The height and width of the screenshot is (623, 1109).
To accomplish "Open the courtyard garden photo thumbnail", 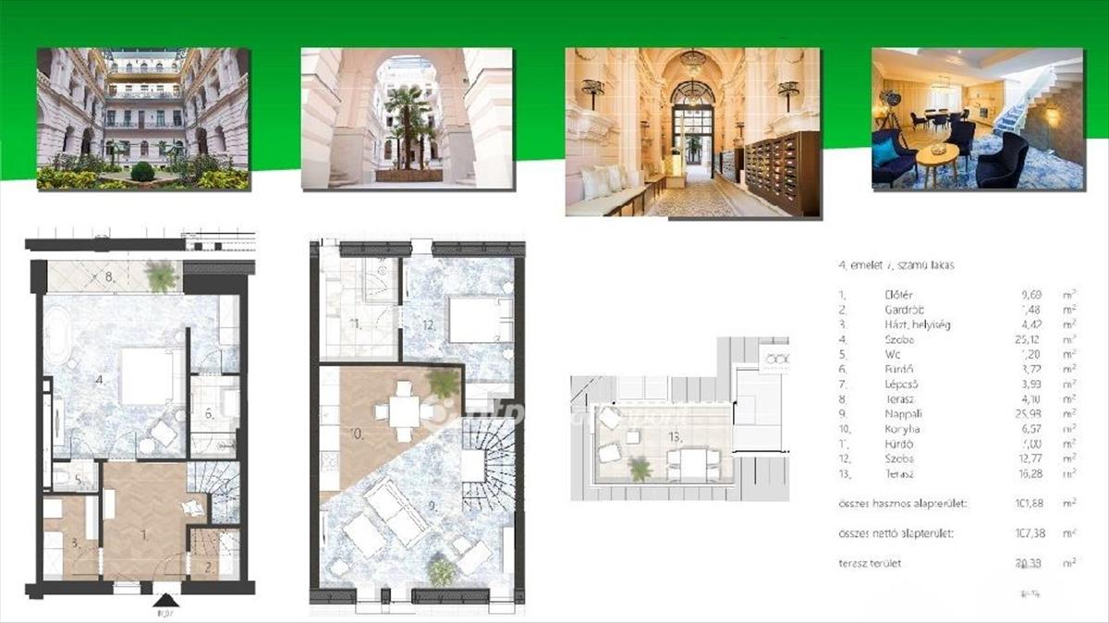I will (x=143, y=118).
